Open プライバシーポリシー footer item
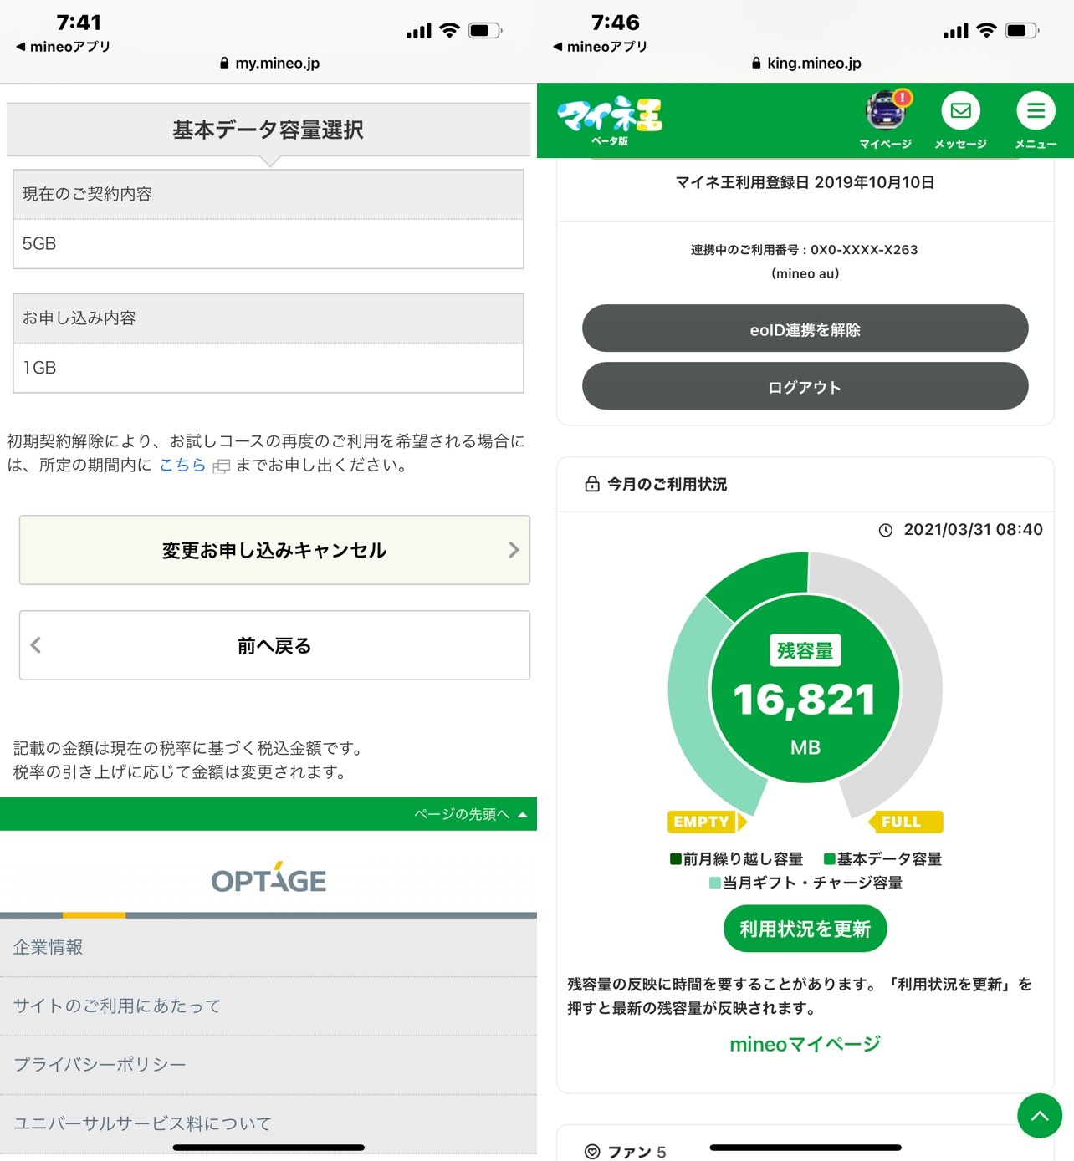Screen dimensions: 1074x1161 [x=268, y=1064]
